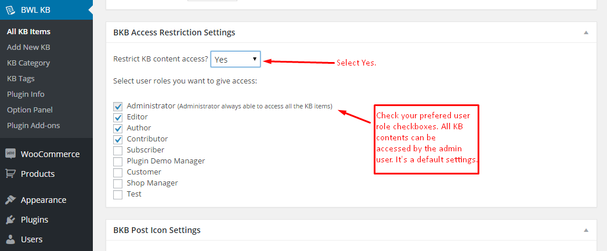Viewport: 607px width, 251px height.
Task: Click the Appearance paintbrush icon
Action: click(10, 200)
